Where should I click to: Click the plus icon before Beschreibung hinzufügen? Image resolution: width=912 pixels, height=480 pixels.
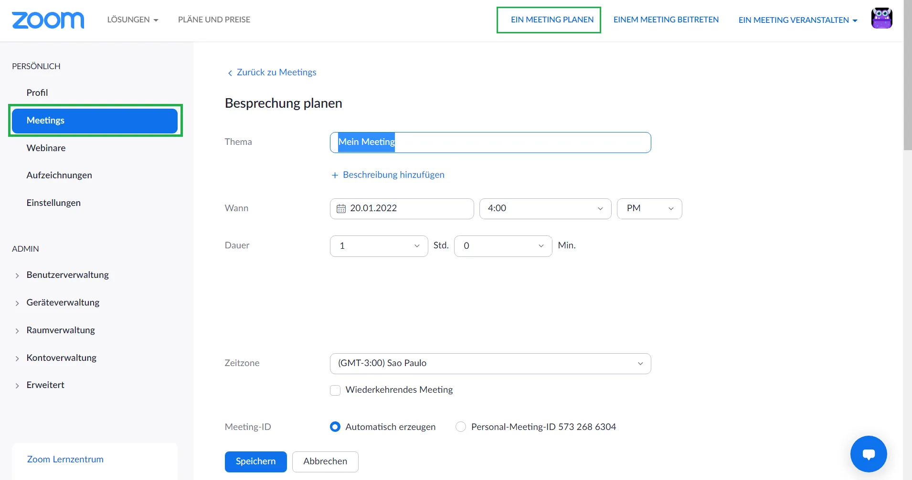point(335,175)
